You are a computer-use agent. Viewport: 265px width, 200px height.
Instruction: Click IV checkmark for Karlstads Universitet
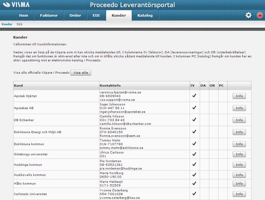pos(194,194)
